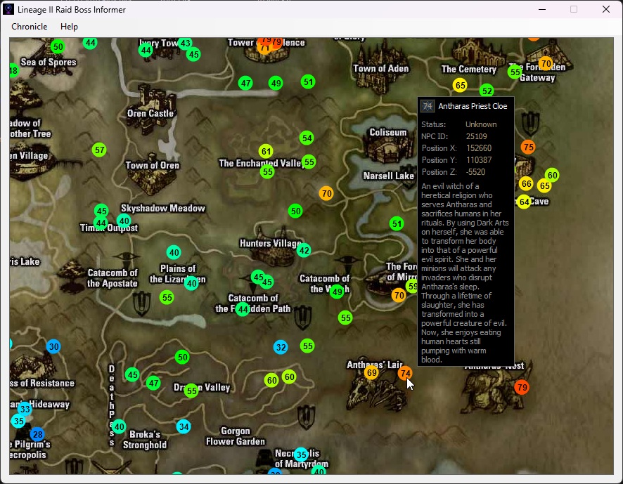Select the level 69 marker near Antharas' Lair
The width and height of the screenshot is (623, 484).
(x=371, y=372)
